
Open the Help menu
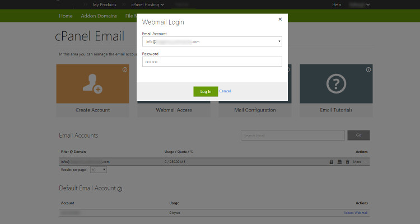(337, 4)
